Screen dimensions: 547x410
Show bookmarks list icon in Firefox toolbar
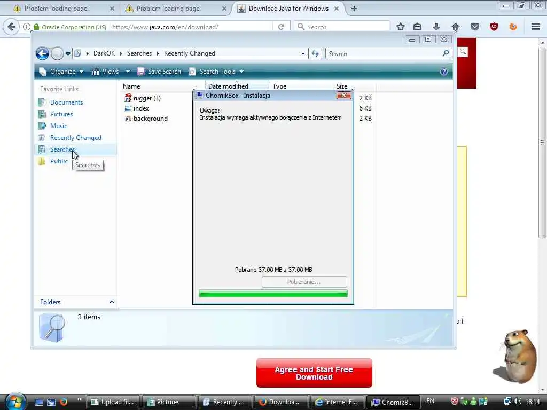(x=417, y=27)
